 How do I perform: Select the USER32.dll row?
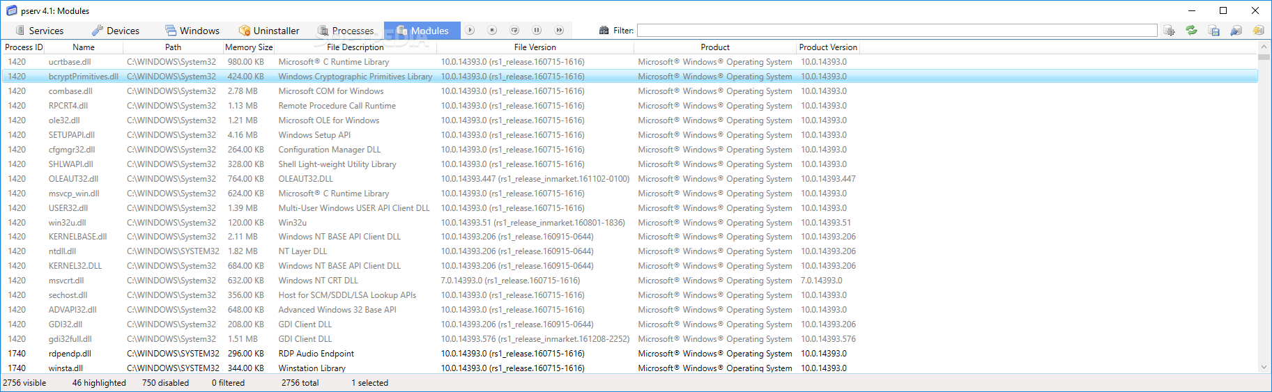point(630,208)
